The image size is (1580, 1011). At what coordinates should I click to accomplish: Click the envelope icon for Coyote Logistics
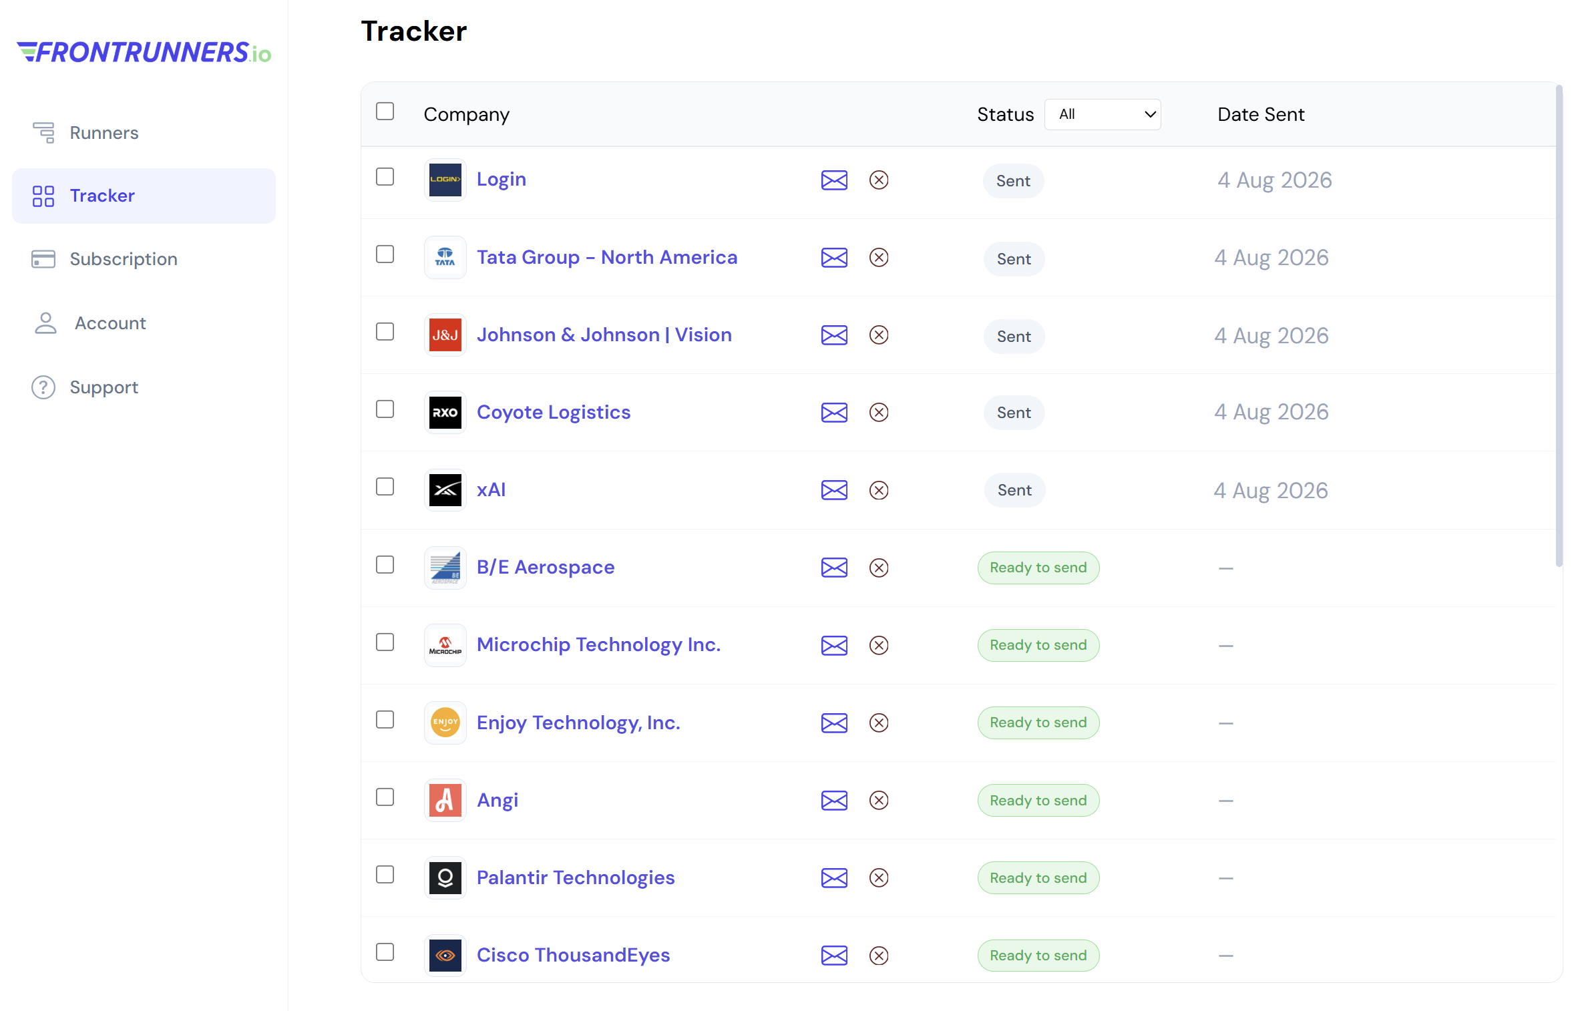coord(834,413)
